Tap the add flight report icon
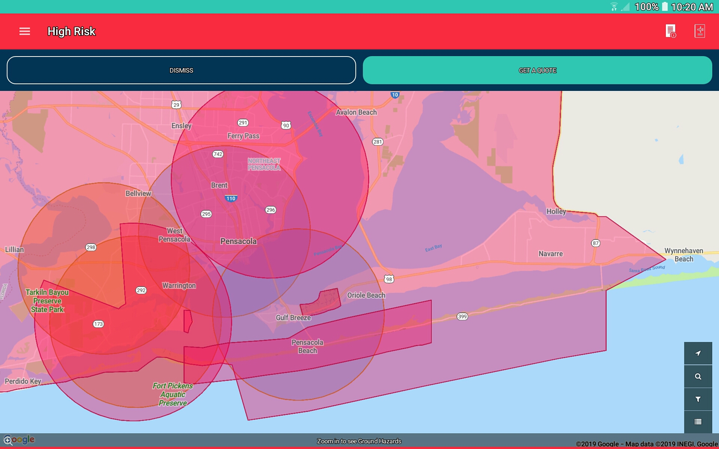 700,31
